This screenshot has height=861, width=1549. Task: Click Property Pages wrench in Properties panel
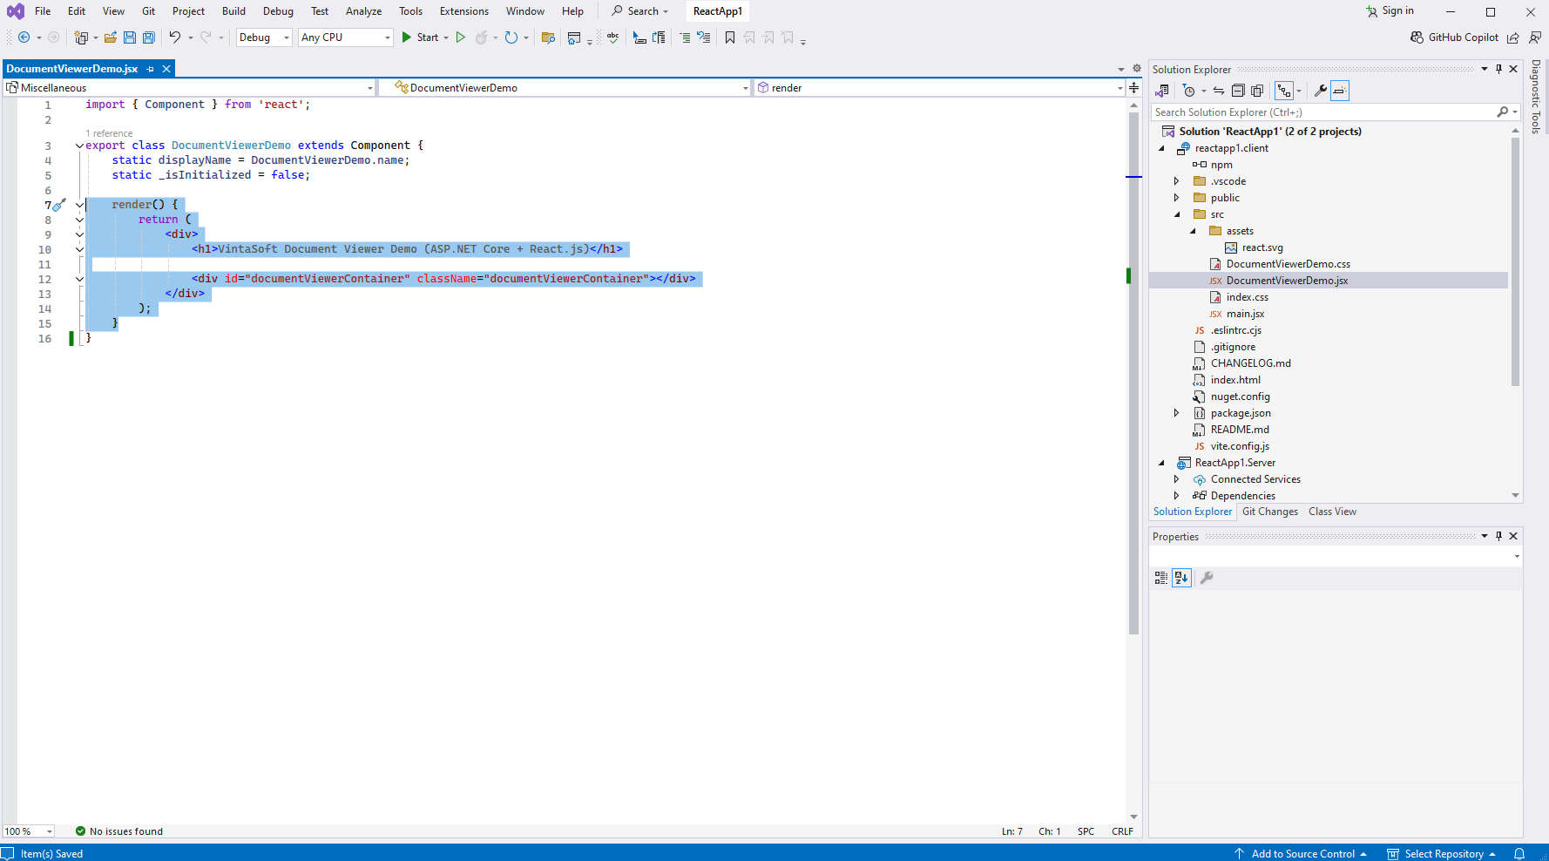click(x=1207, y=578)
